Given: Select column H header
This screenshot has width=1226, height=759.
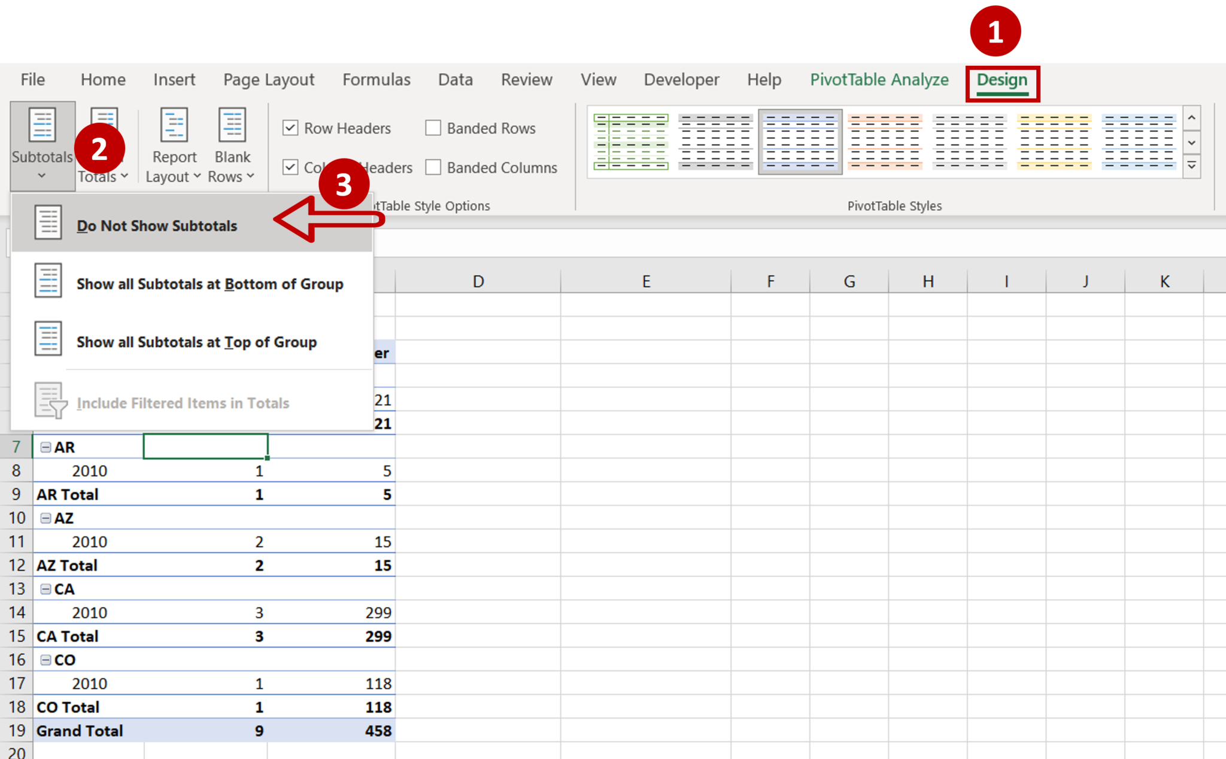Looking at the screenshot, I should tap(928, 281).
